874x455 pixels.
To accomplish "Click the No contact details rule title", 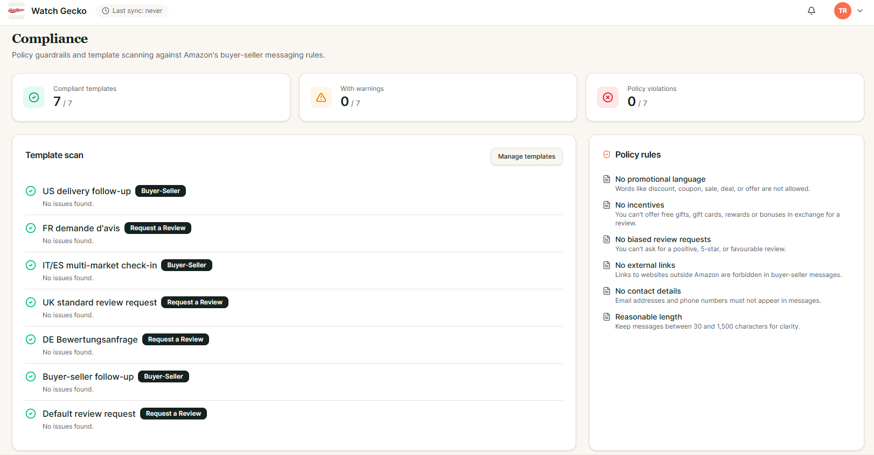I will point(648,291).
